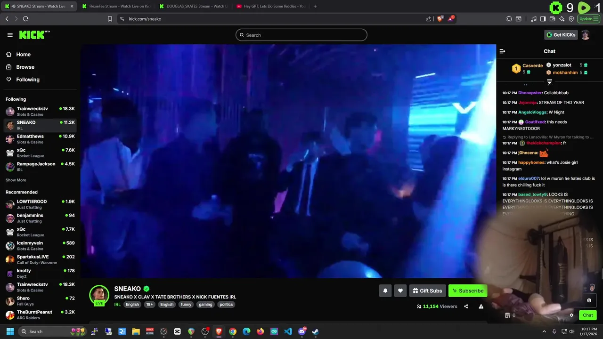Image resolution: width=603 pixels, height=339 pixels.
Task: Open browser extensions puzzle icon
Action: (x=509, y=19)
